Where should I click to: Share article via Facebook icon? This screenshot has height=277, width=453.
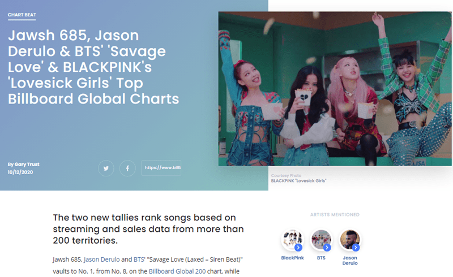[x=127, y=168]
